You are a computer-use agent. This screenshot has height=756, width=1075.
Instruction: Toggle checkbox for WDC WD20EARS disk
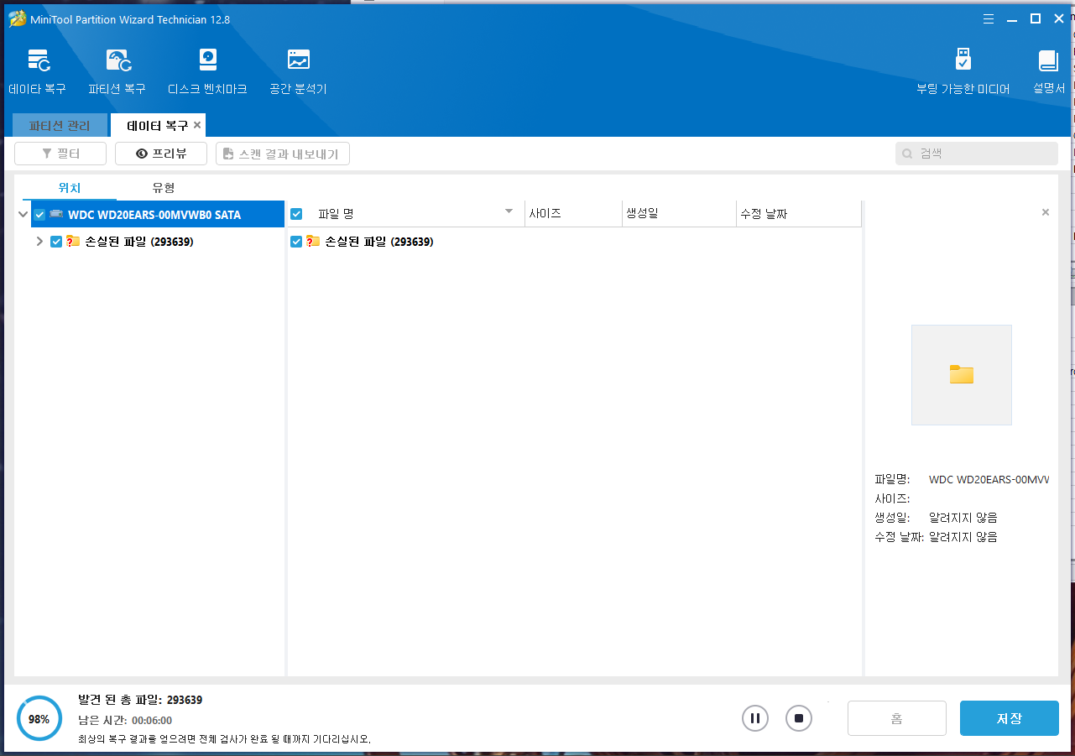pos(39,215)
